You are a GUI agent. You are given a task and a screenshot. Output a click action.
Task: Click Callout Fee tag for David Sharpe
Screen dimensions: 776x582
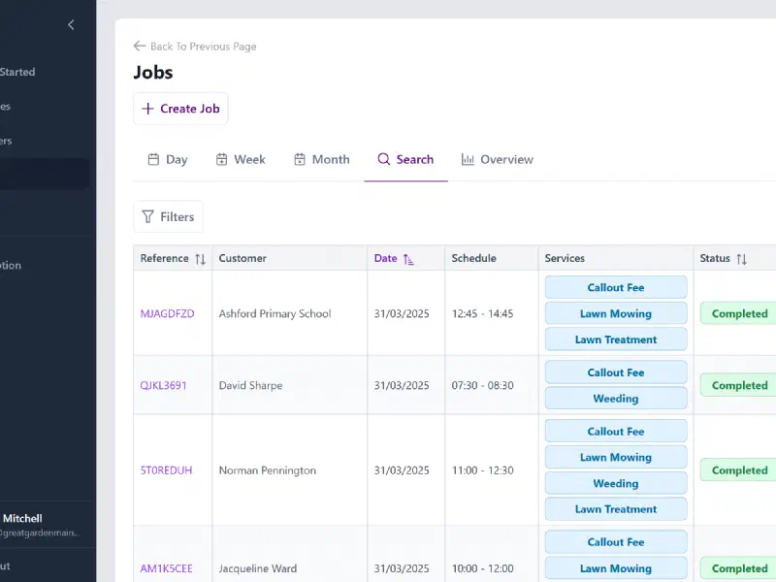[x=616, y=372]
